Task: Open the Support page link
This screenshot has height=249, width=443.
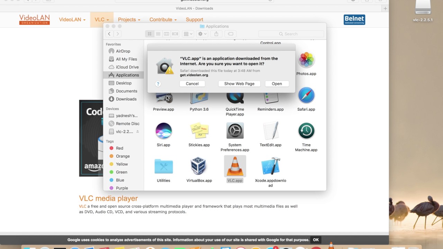Action: (195, 20)
